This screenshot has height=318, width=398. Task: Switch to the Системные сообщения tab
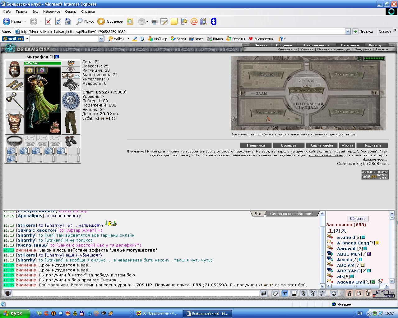point(292,214)
